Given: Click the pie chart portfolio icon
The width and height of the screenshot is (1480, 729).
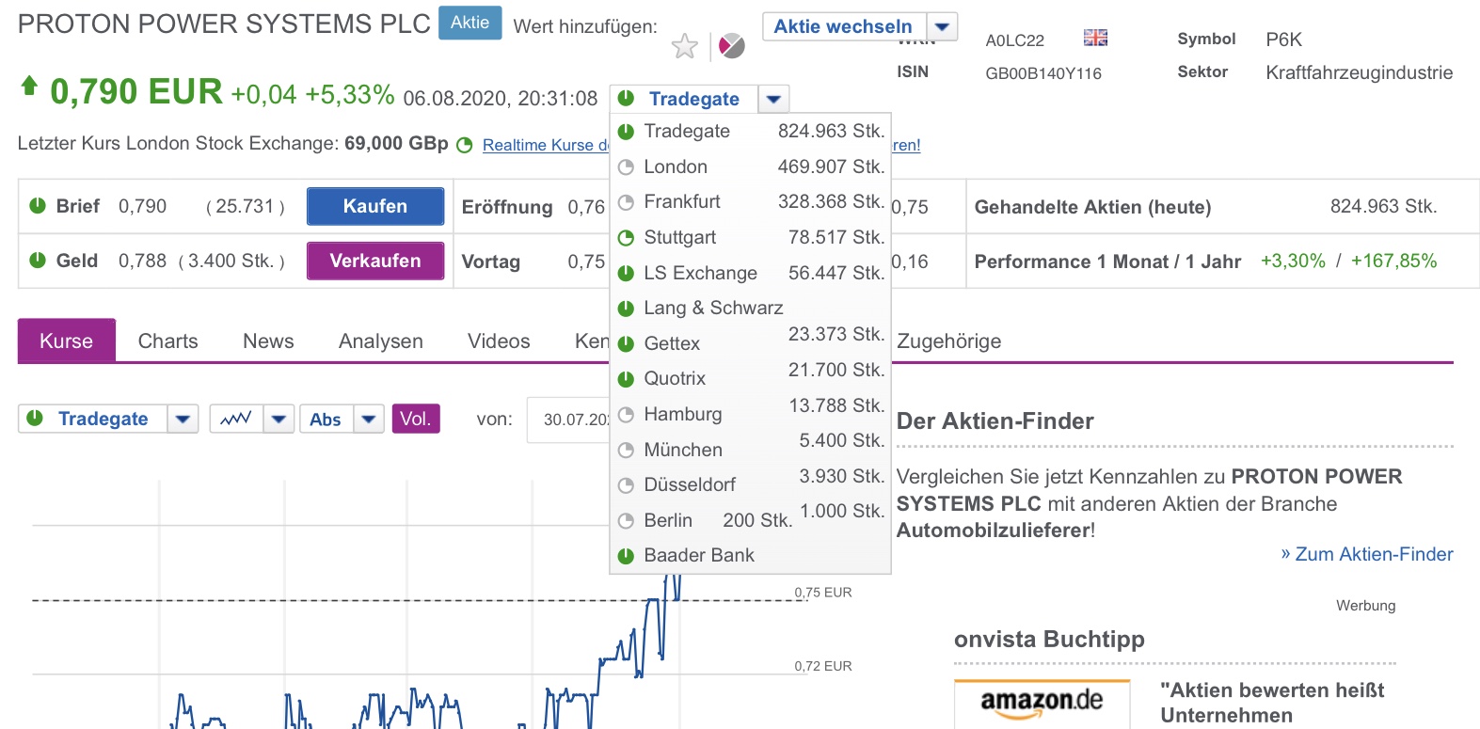Looking at the screenshot, I should [731, 45].
